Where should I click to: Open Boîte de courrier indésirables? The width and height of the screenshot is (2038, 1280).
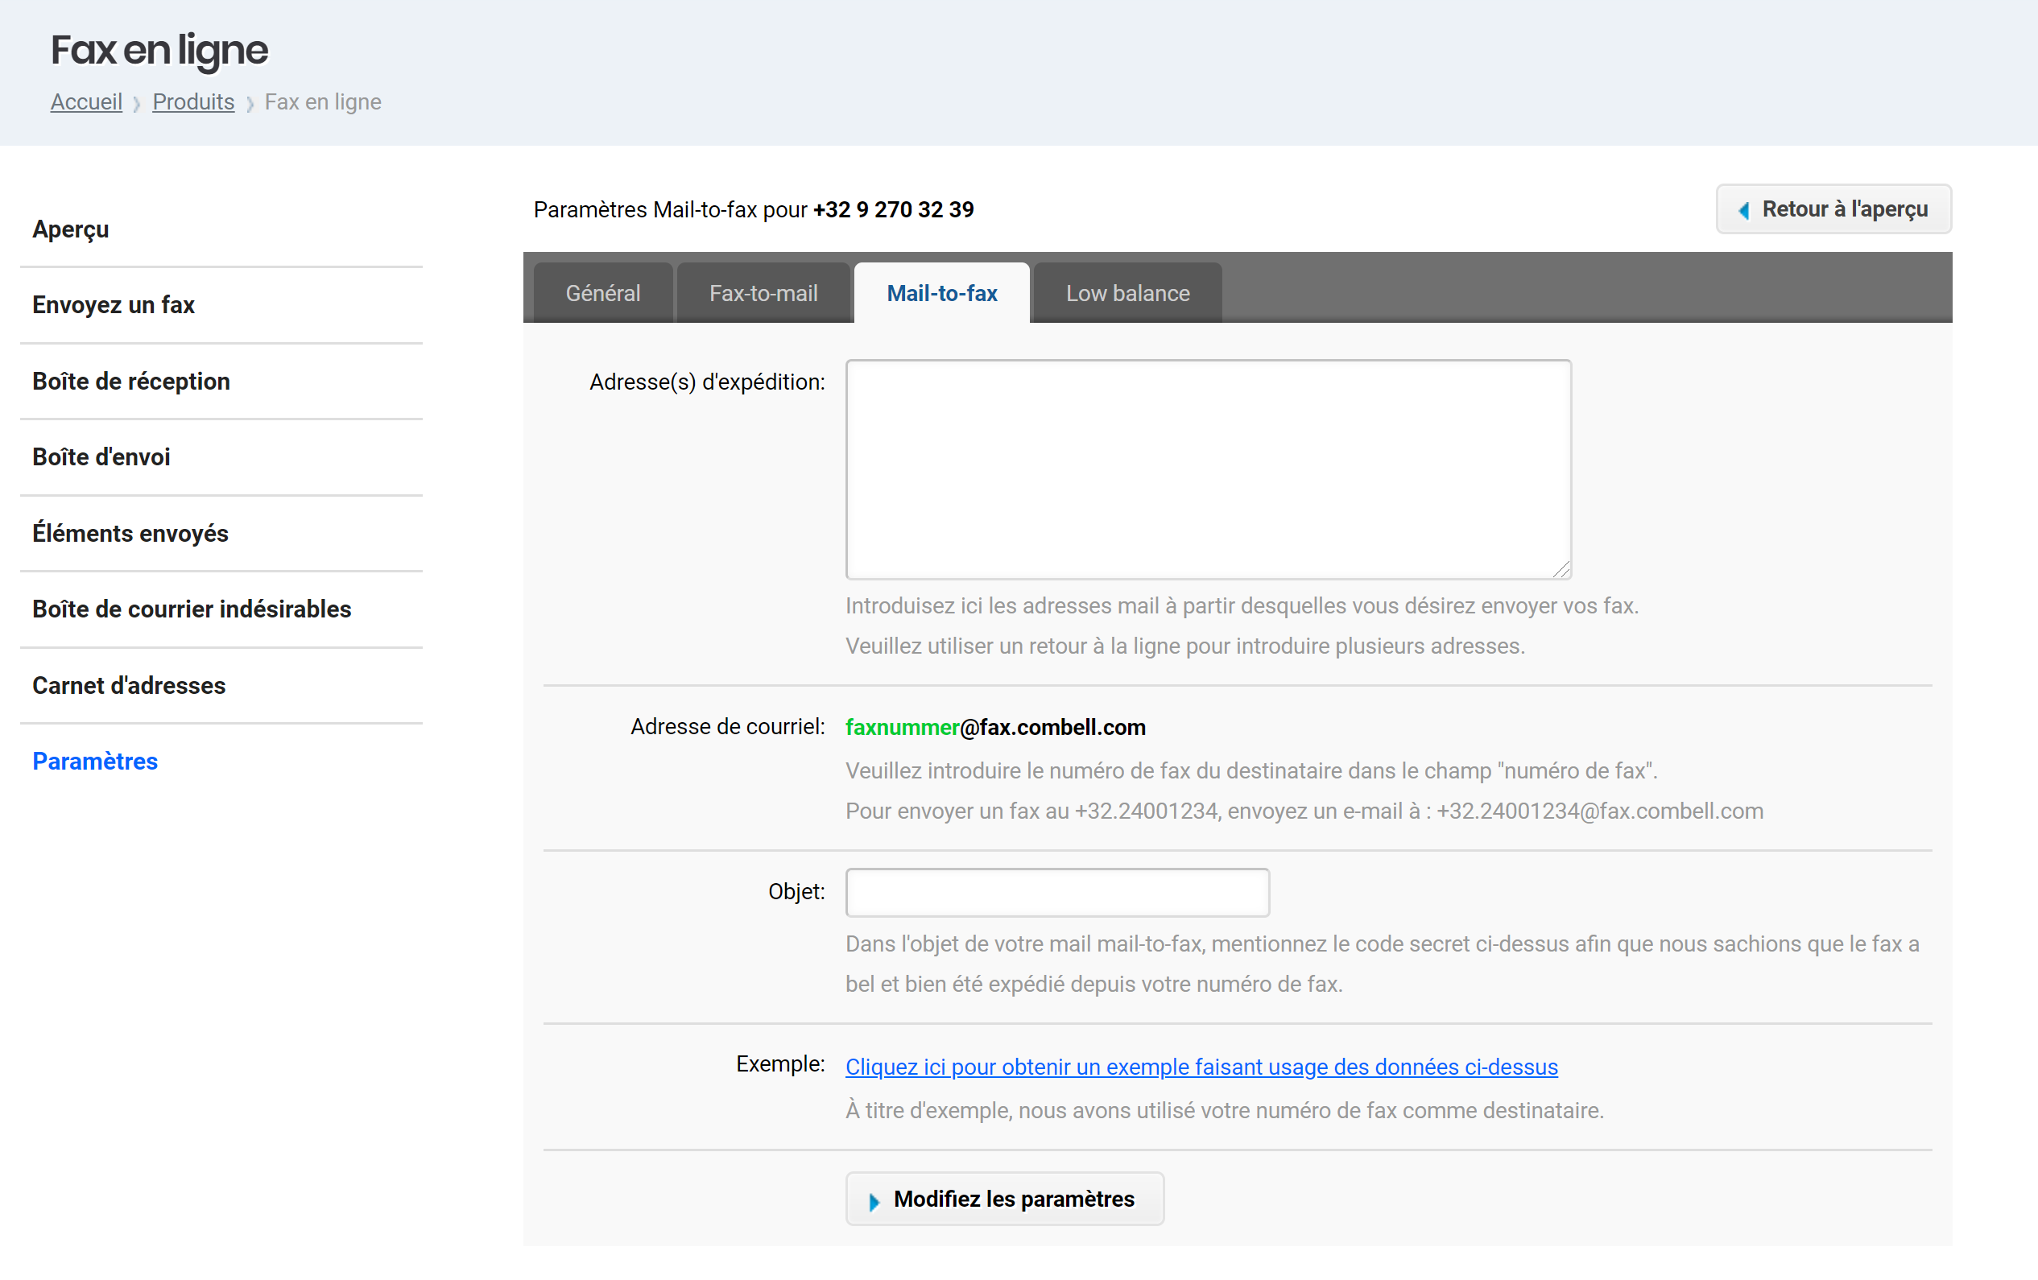click(x=192, y=609)
